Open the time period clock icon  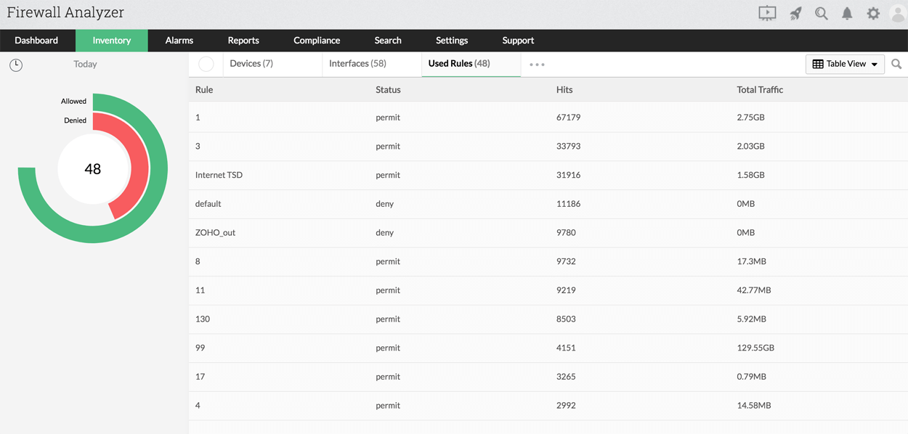pos(15,65)
